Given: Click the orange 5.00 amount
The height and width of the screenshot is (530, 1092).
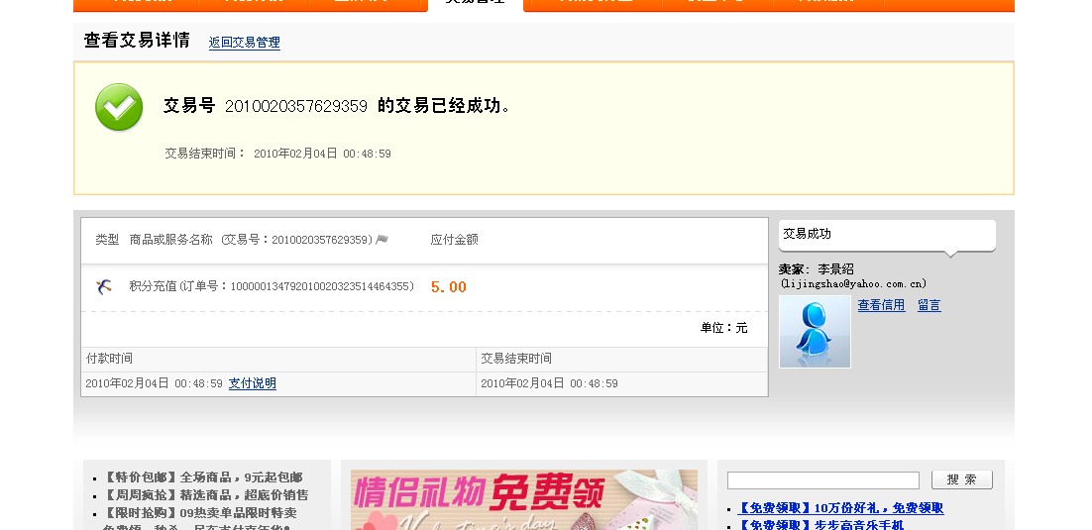Looking at the screenshot, I should [x=448, y=287].
